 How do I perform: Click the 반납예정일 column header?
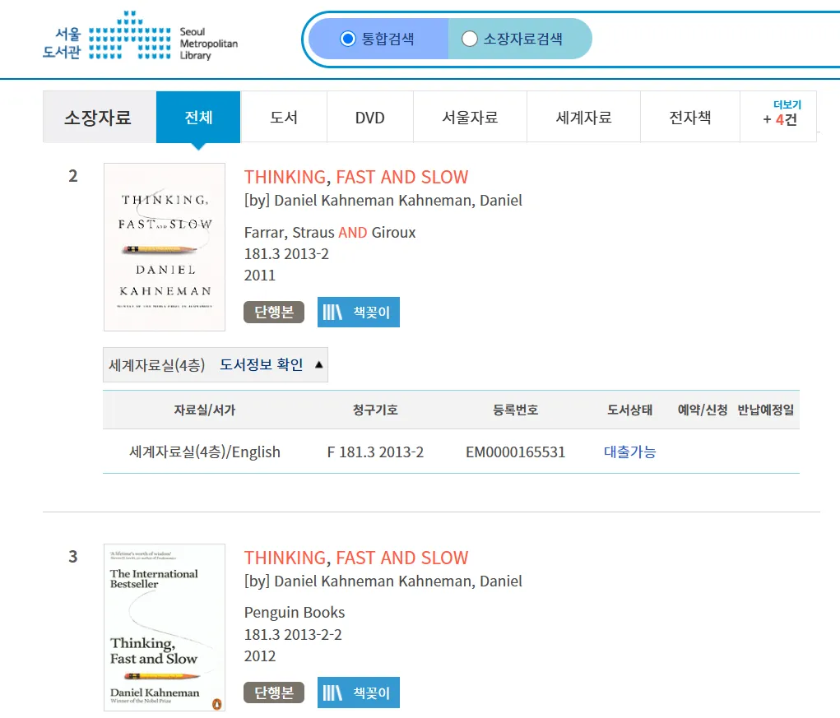(x=765, y=410)
